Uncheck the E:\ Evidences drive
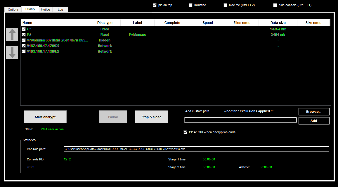Screen dimensions: 338x187 [x=24, y=34]
